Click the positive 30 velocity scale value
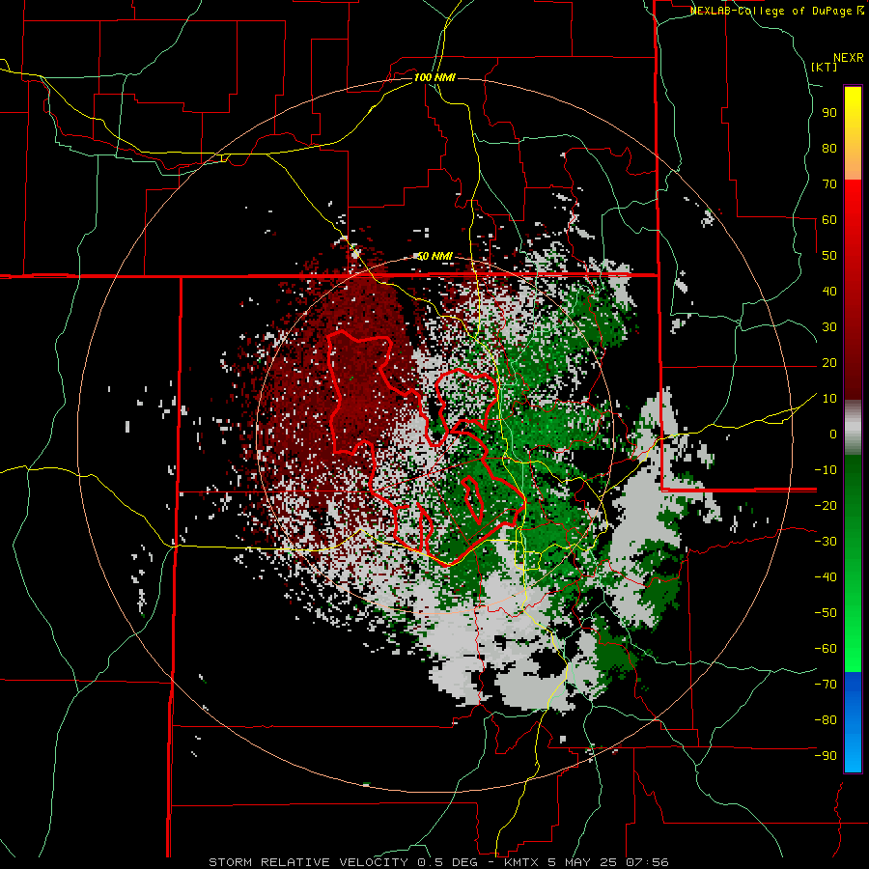 829,327
